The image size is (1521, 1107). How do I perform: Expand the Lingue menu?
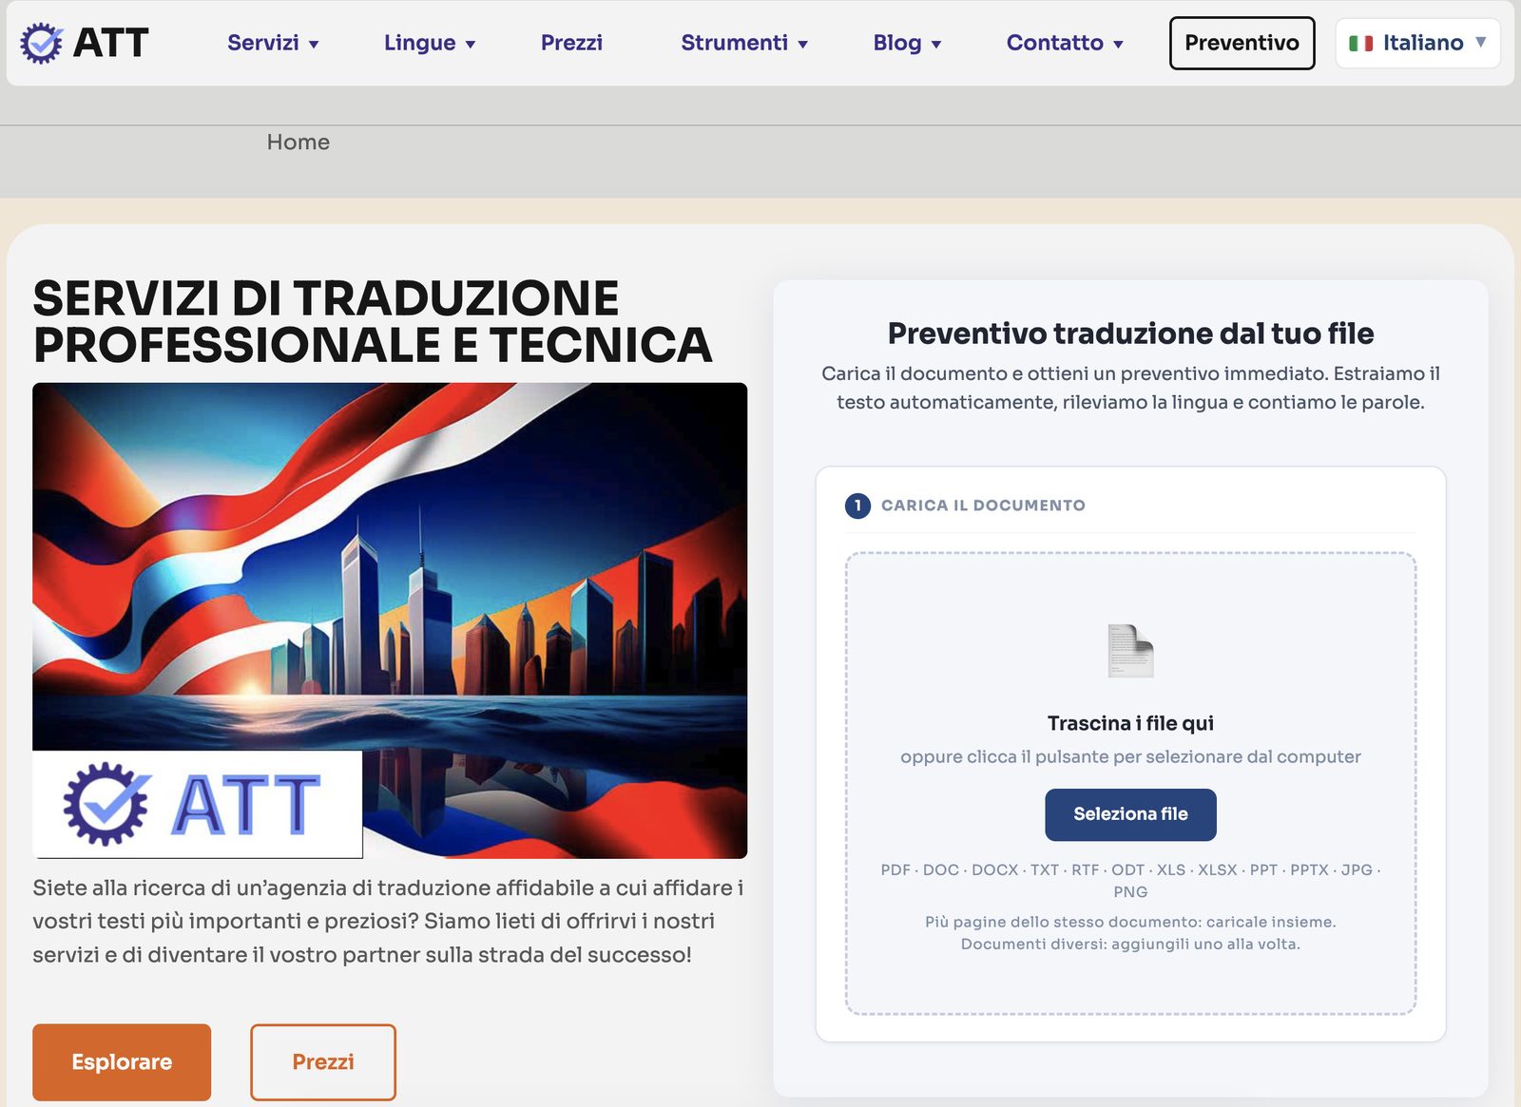tap(430, 43)
